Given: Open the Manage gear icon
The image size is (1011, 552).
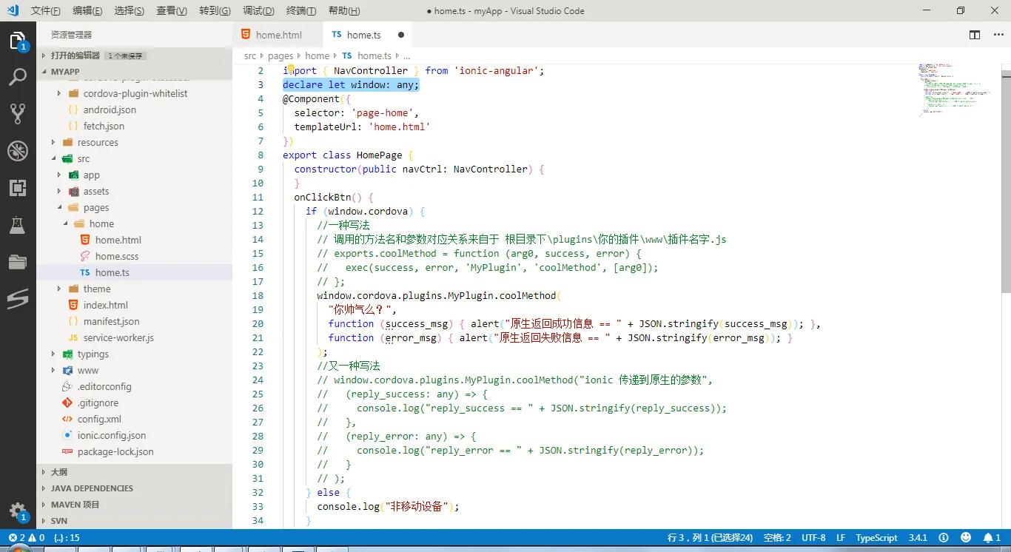Looking at the screenshot, I should click(x=18, y=511).
